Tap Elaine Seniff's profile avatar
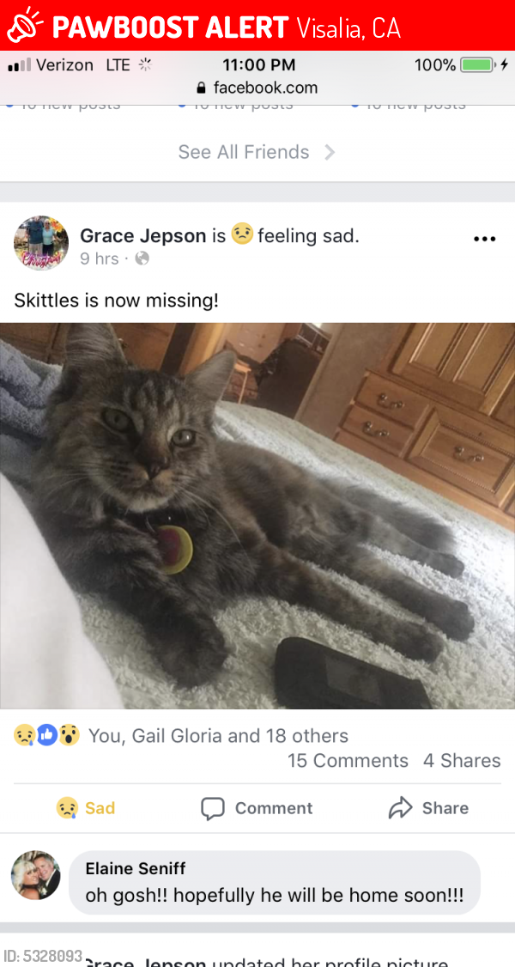The image size is (515, 967). [36, 875]
